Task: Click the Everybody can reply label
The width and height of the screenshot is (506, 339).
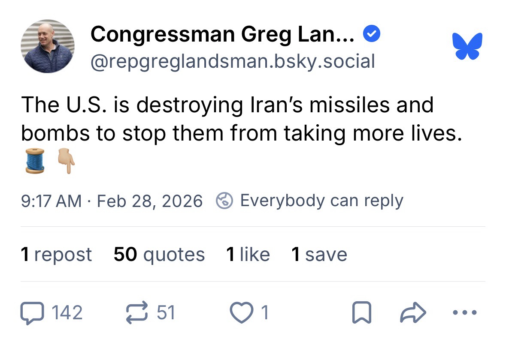Action: pos(321,201)
